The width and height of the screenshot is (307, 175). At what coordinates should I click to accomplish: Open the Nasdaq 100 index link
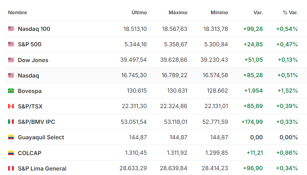34,29
